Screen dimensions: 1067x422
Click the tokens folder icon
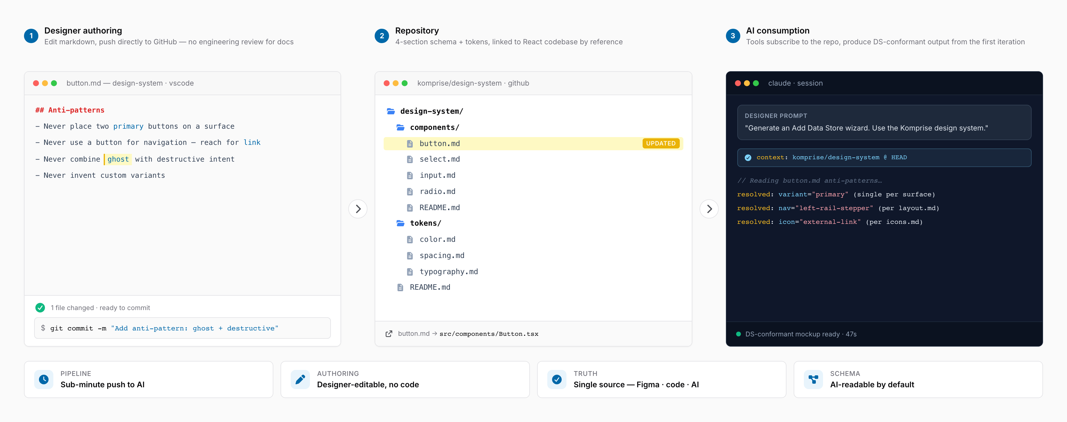pyautogui.click(x=400, y=223)
